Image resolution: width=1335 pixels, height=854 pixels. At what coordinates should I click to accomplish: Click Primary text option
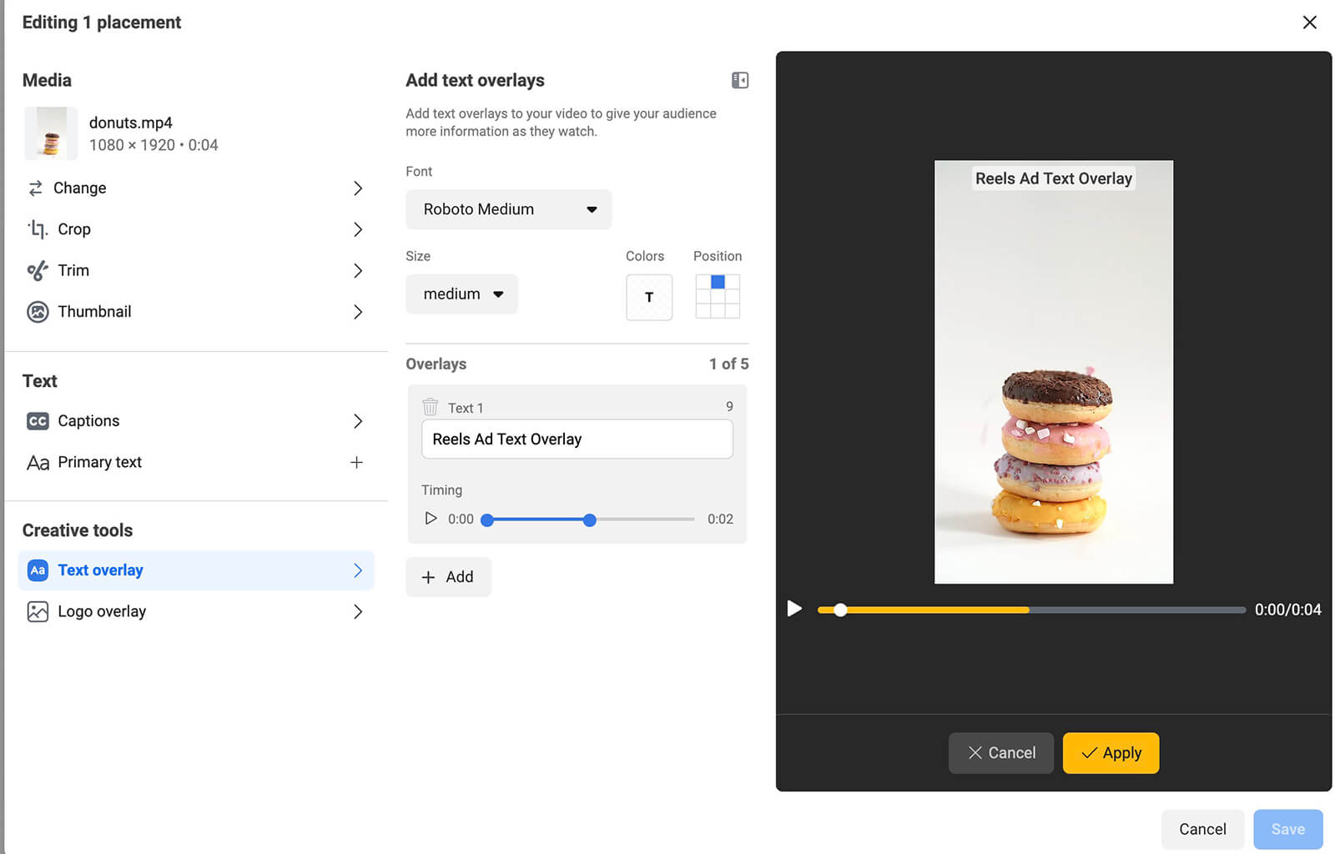[196, 462]
